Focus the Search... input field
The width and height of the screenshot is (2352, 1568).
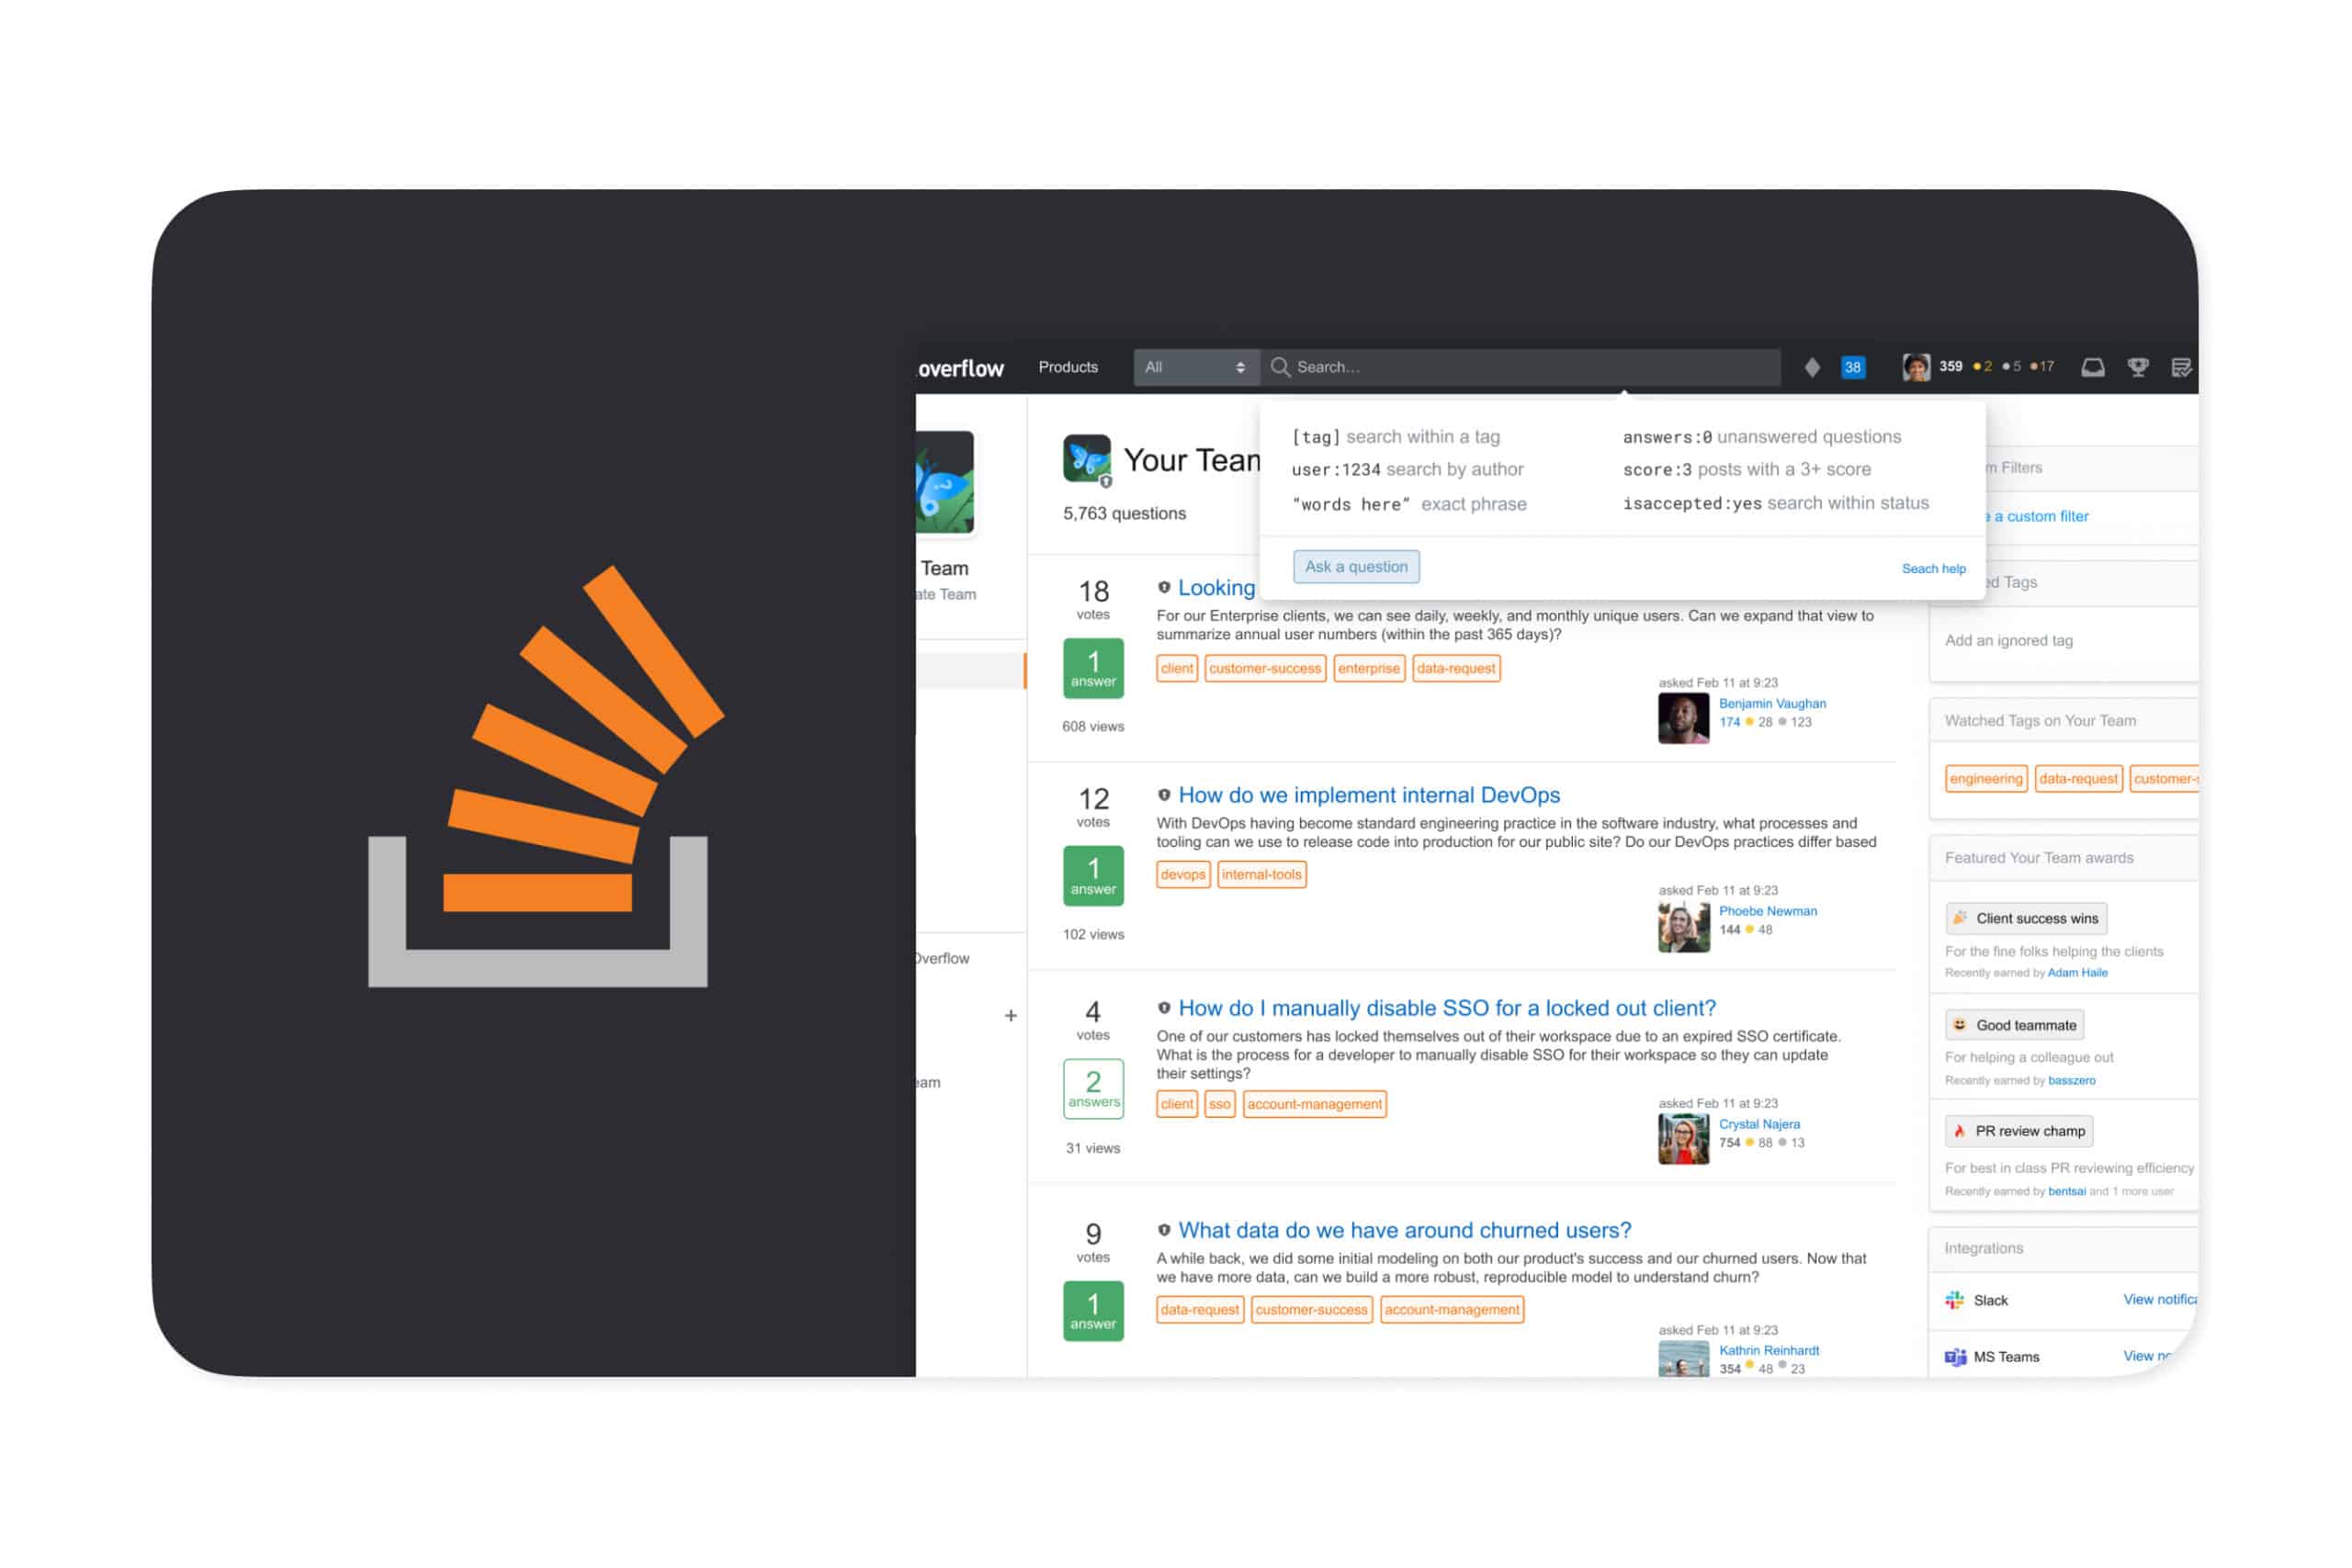click(1520, 367)
